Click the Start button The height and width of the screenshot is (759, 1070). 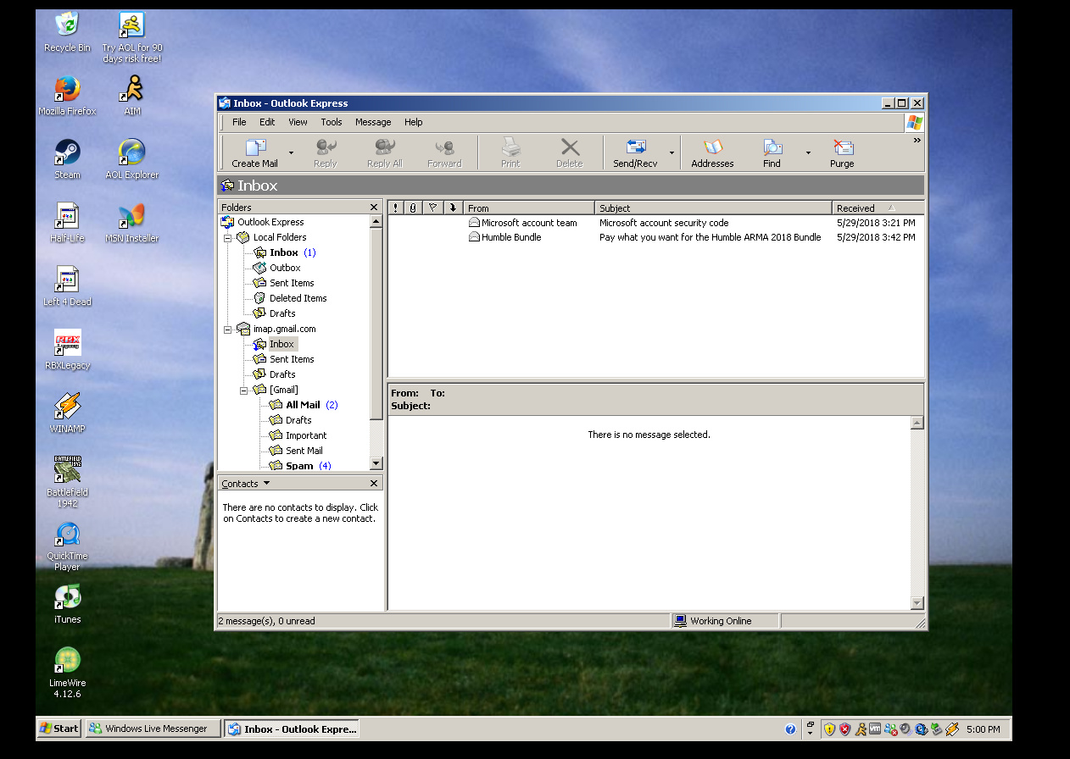59,729
